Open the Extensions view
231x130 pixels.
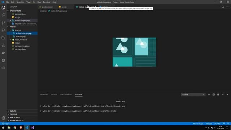[3, 38]
